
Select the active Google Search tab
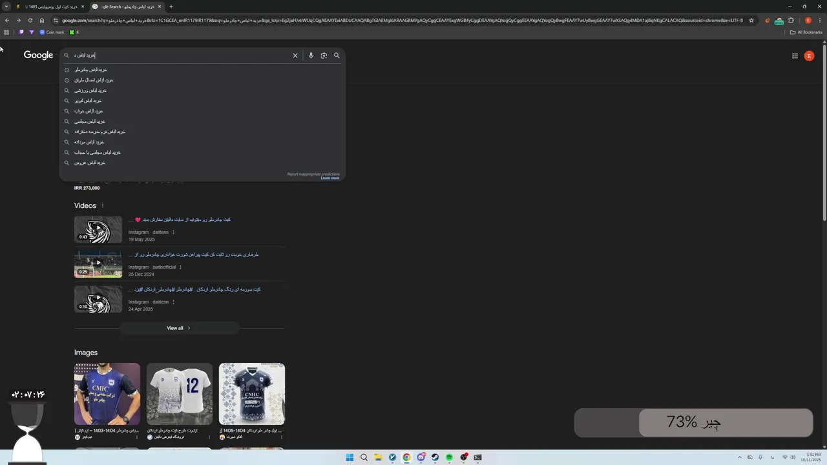(126, 6)
